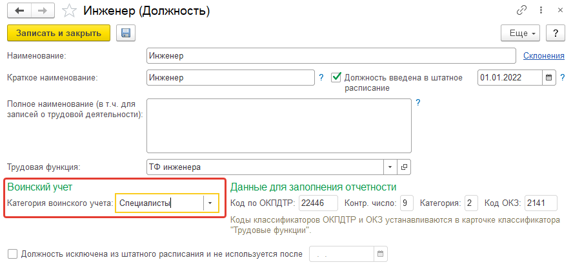Open calendar picker for exclusion date
Screen dimensions: 573x269
coord(381,254)
